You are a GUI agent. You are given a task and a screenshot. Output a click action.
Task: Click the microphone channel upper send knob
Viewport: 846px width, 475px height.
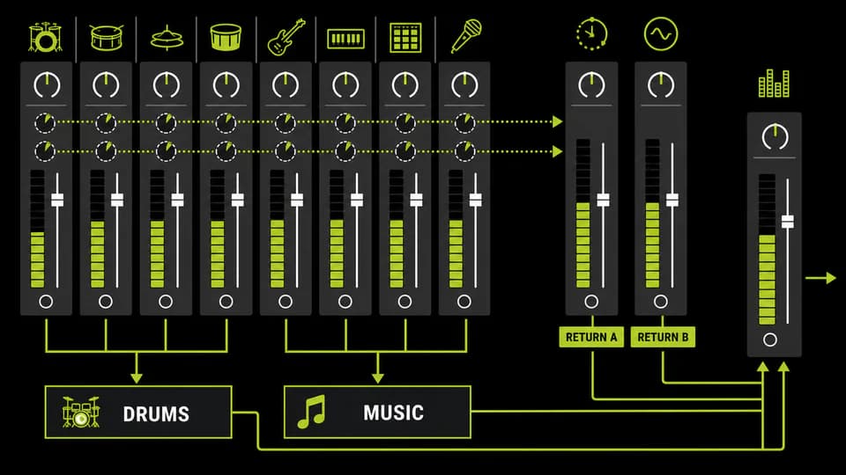pos(464,123)
